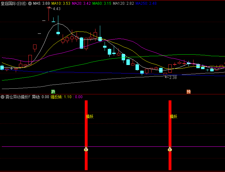The image size is (225, 172).
Task: Click the 异动: 0.00 value
Action: click(41, 97)
